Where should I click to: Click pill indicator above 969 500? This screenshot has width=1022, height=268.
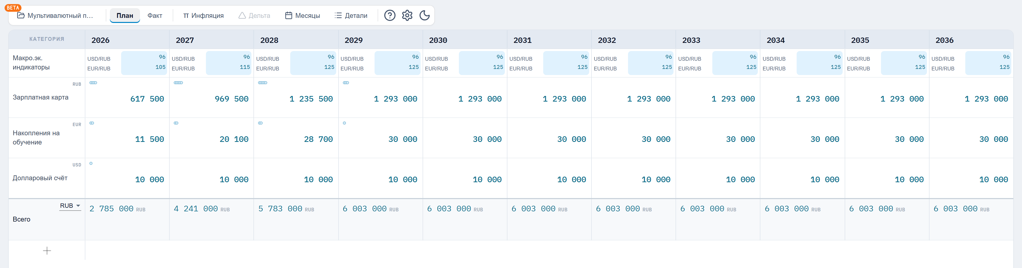[179, 83]
